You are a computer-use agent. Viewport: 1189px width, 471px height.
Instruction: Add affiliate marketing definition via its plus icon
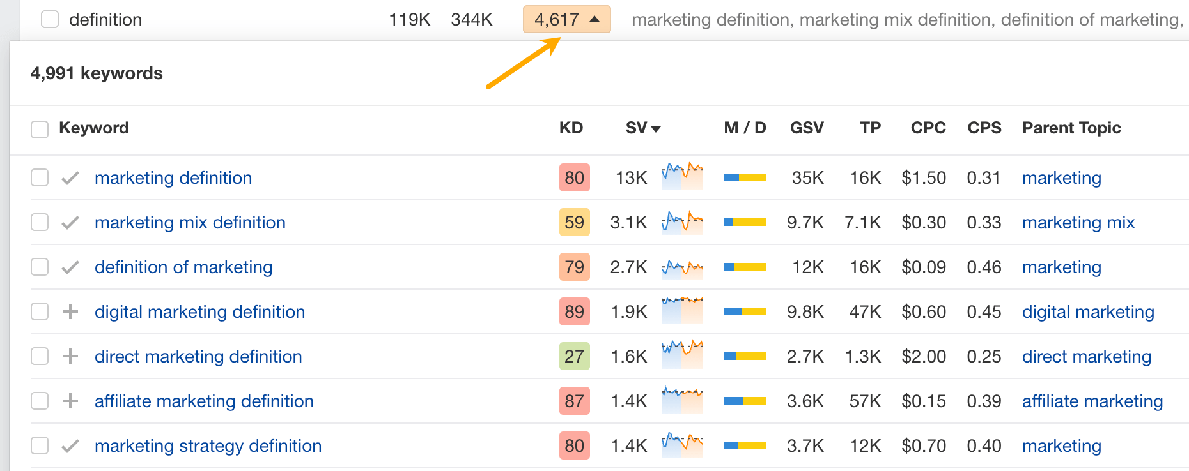click(70, 401)
